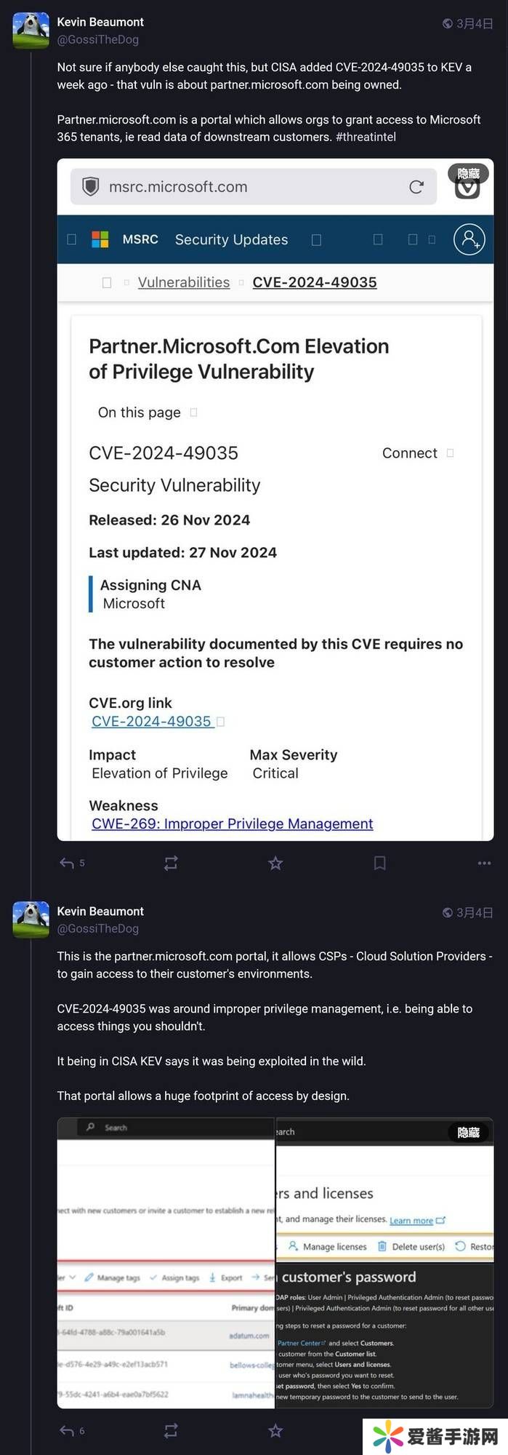
Task: Reply to the second Kevin Beaumont post
Action: (x=67, y=1430)
